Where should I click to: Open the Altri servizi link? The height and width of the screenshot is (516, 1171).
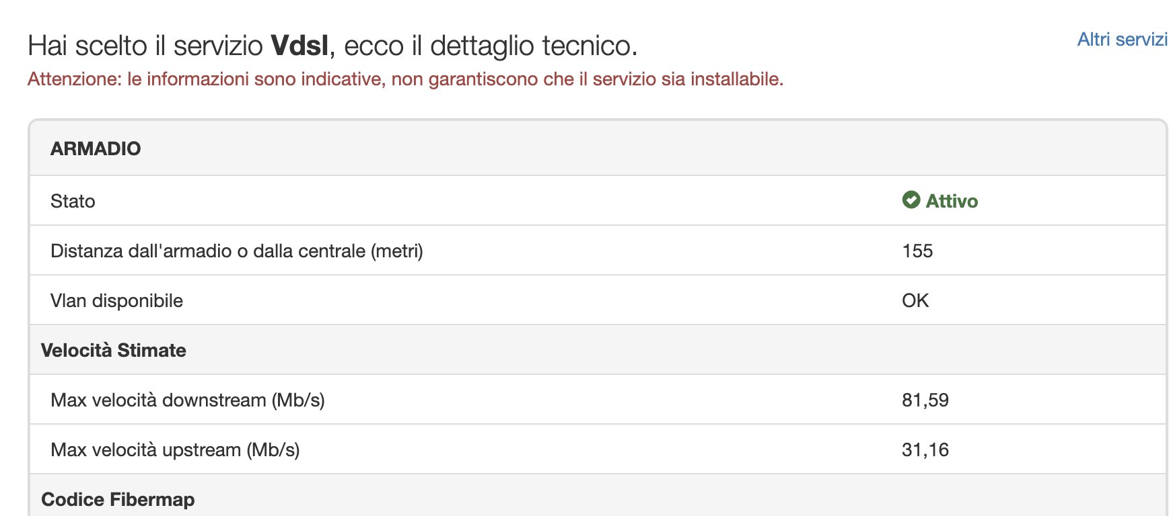point(1122,40)
